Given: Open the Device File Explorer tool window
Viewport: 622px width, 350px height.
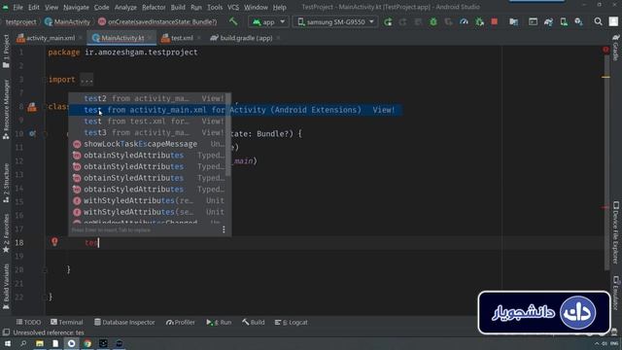Looking at the screenshot, I should (616, 232).
